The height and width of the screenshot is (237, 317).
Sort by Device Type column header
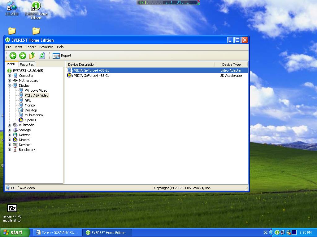click(x=231, y=64)
